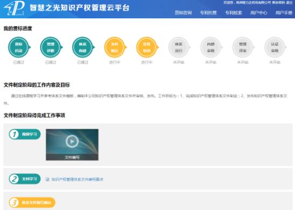Open the 贯标咨询 navigation menu
This screenshot has width=295, height=210.
point(183,12)
